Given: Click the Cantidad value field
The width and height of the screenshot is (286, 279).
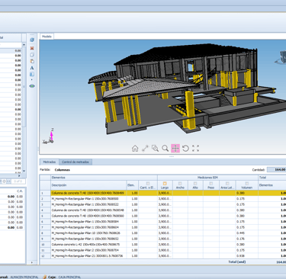Looking at the screenshot, I should 277,169.
